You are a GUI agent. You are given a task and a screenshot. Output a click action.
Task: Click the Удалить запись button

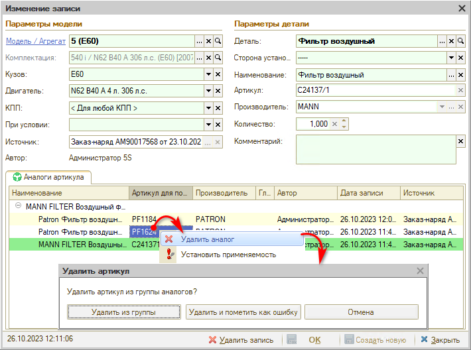(x=241, y=340)
